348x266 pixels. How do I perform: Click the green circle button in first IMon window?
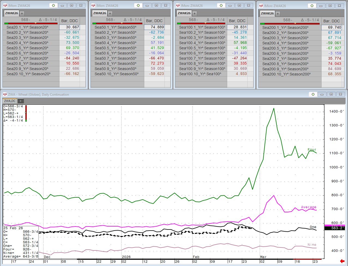pos(53,5)
